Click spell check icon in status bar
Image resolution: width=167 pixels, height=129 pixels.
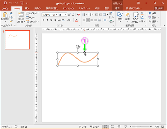16,127
